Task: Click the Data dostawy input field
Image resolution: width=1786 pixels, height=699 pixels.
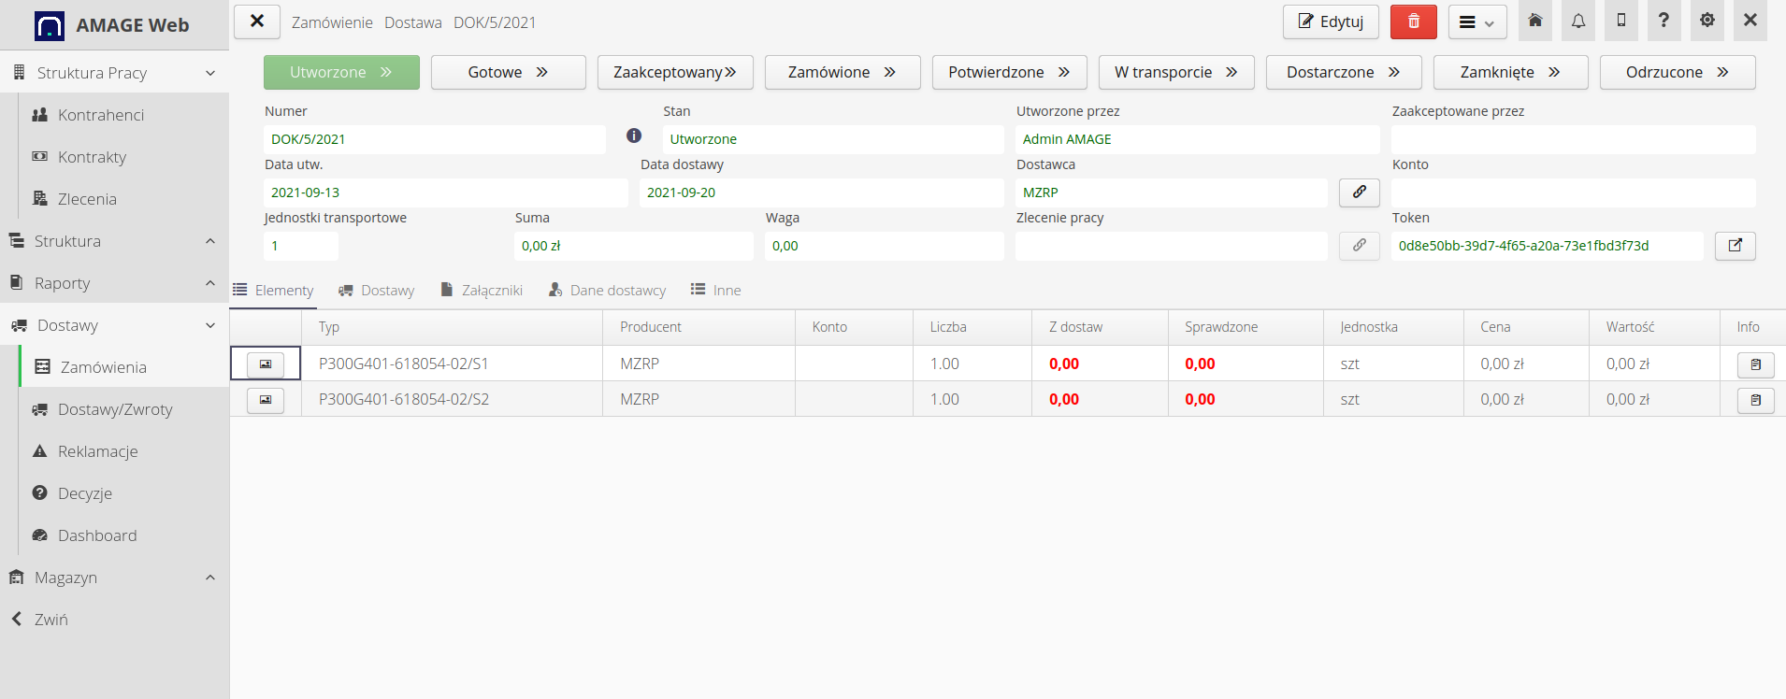Action: [x=821, y=193]
